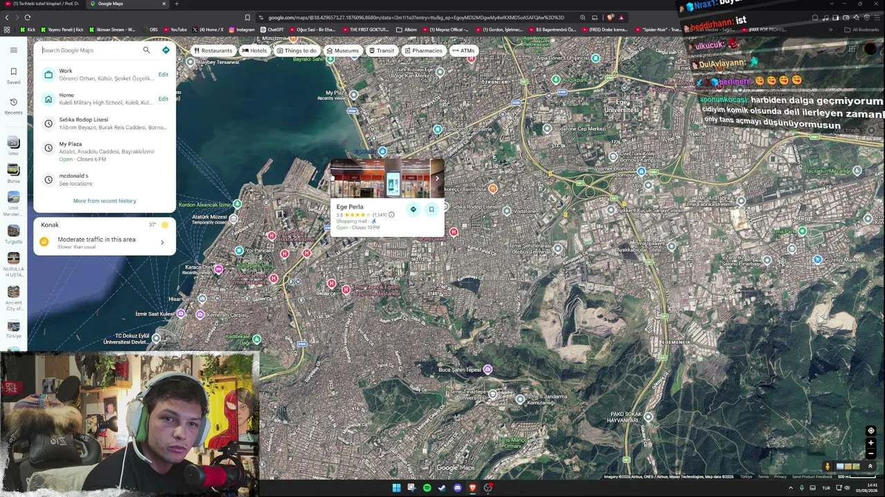Filter map by Things to do
The width and height of the screenshot is (885, 497).
(x=296, y=50)
